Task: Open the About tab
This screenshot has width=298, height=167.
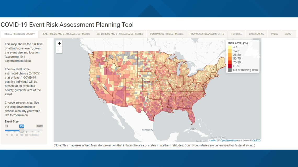Action: tap(289, 34)
